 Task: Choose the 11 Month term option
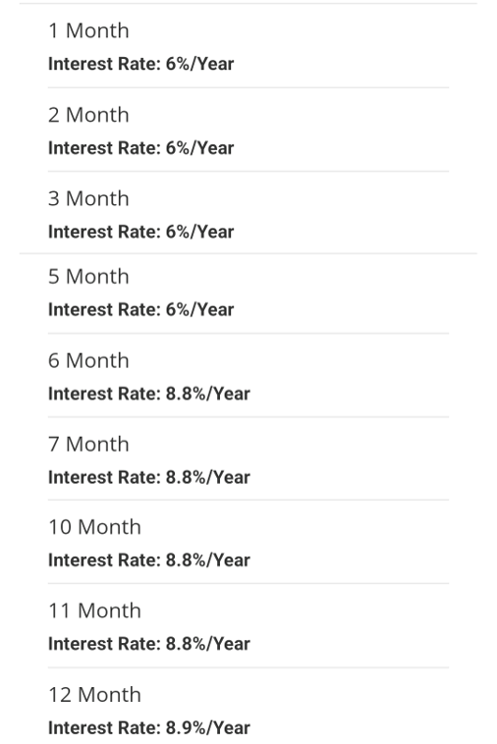(x=248, y=625)
